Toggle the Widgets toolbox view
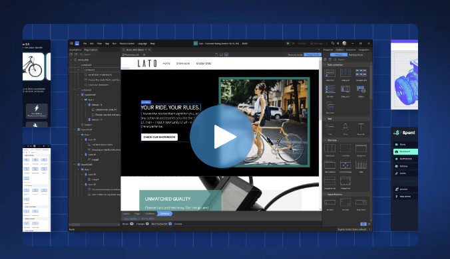 pos(339,54)
